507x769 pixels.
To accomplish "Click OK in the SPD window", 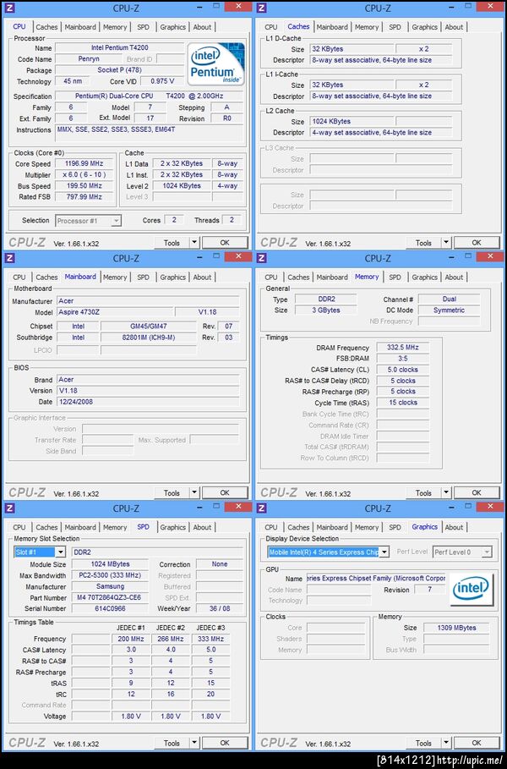I will [225, 743].
